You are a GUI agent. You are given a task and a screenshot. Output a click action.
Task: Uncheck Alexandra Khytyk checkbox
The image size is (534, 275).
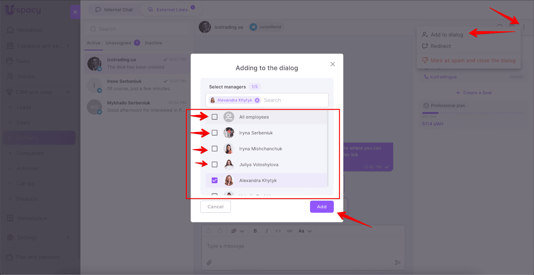point(215,180)
